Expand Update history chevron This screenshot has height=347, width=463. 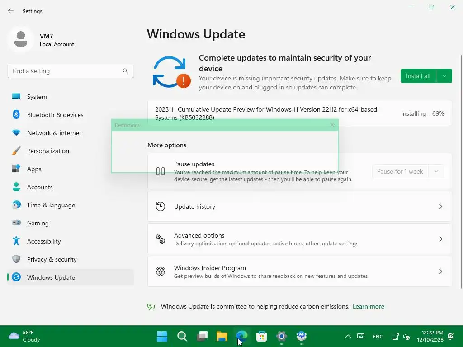tap(440, 206)
